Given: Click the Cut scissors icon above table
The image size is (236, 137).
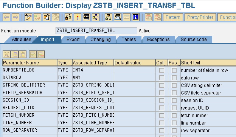Looking at the screenshot, I should click(x=6, y=54).
